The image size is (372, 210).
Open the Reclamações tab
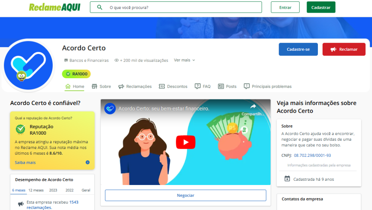click(135, 87)
